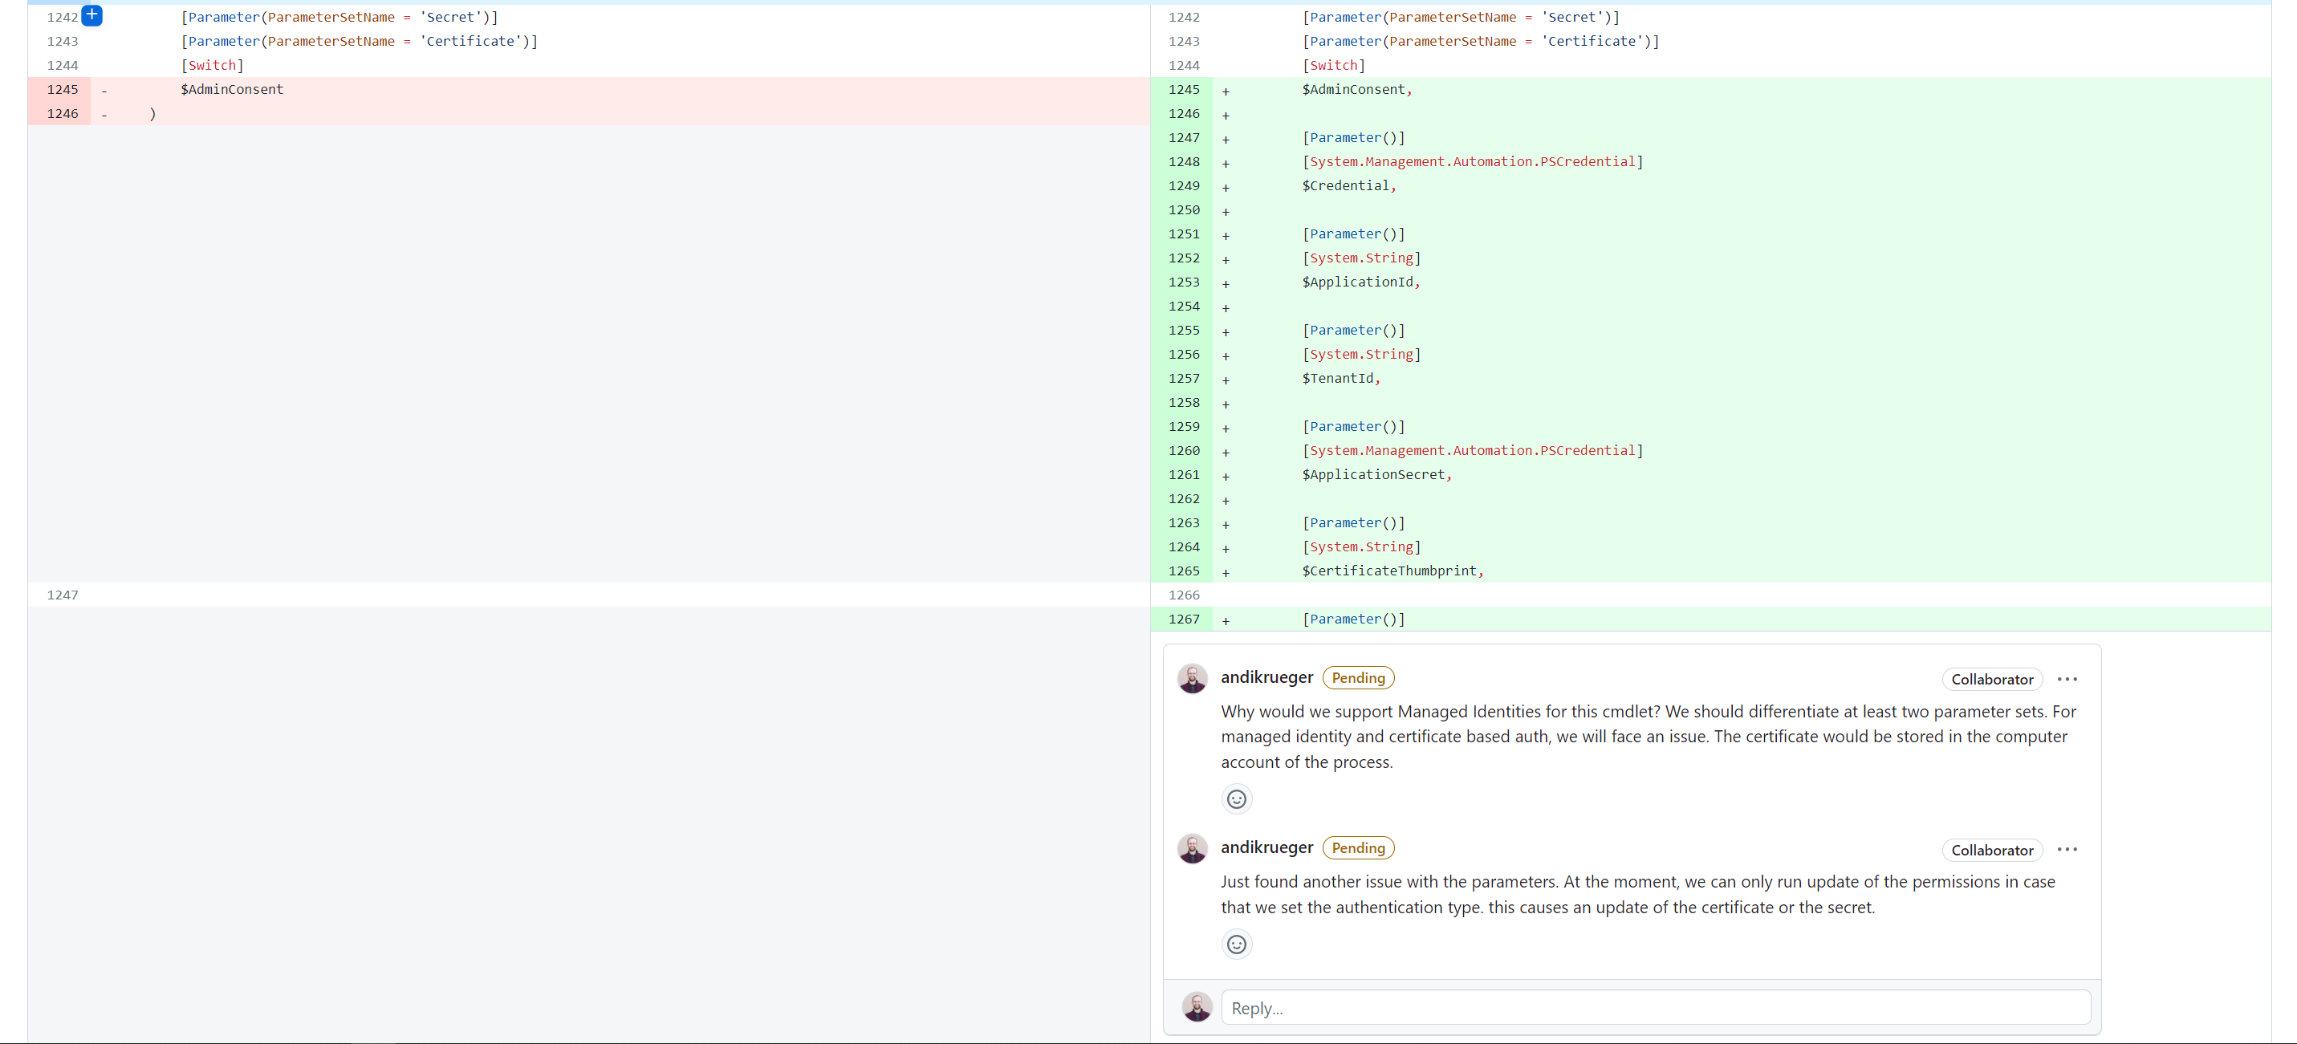This screenshot has width=2297, height=1044.
Task: Click line number 1261 for $ApplicationSecret
Action: 1183,475
